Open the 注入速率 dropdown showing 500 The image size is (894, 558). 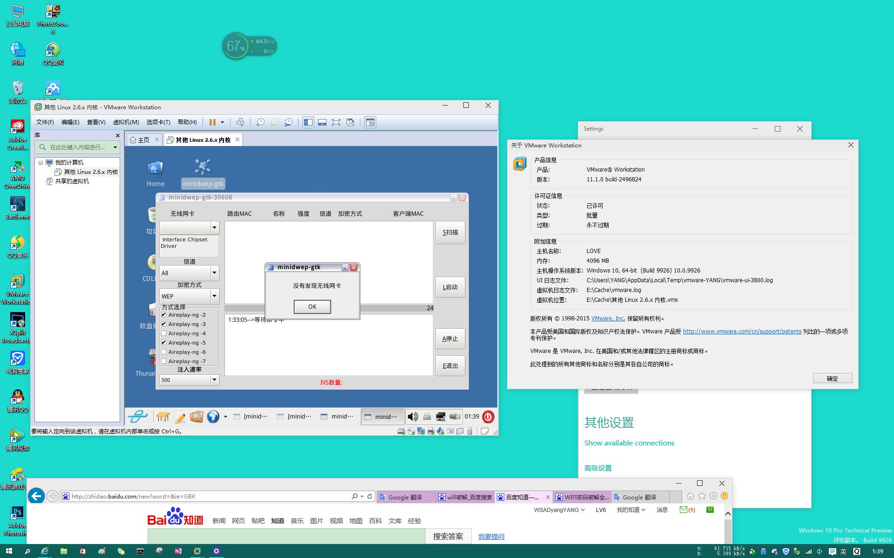[x=214, y=380]
